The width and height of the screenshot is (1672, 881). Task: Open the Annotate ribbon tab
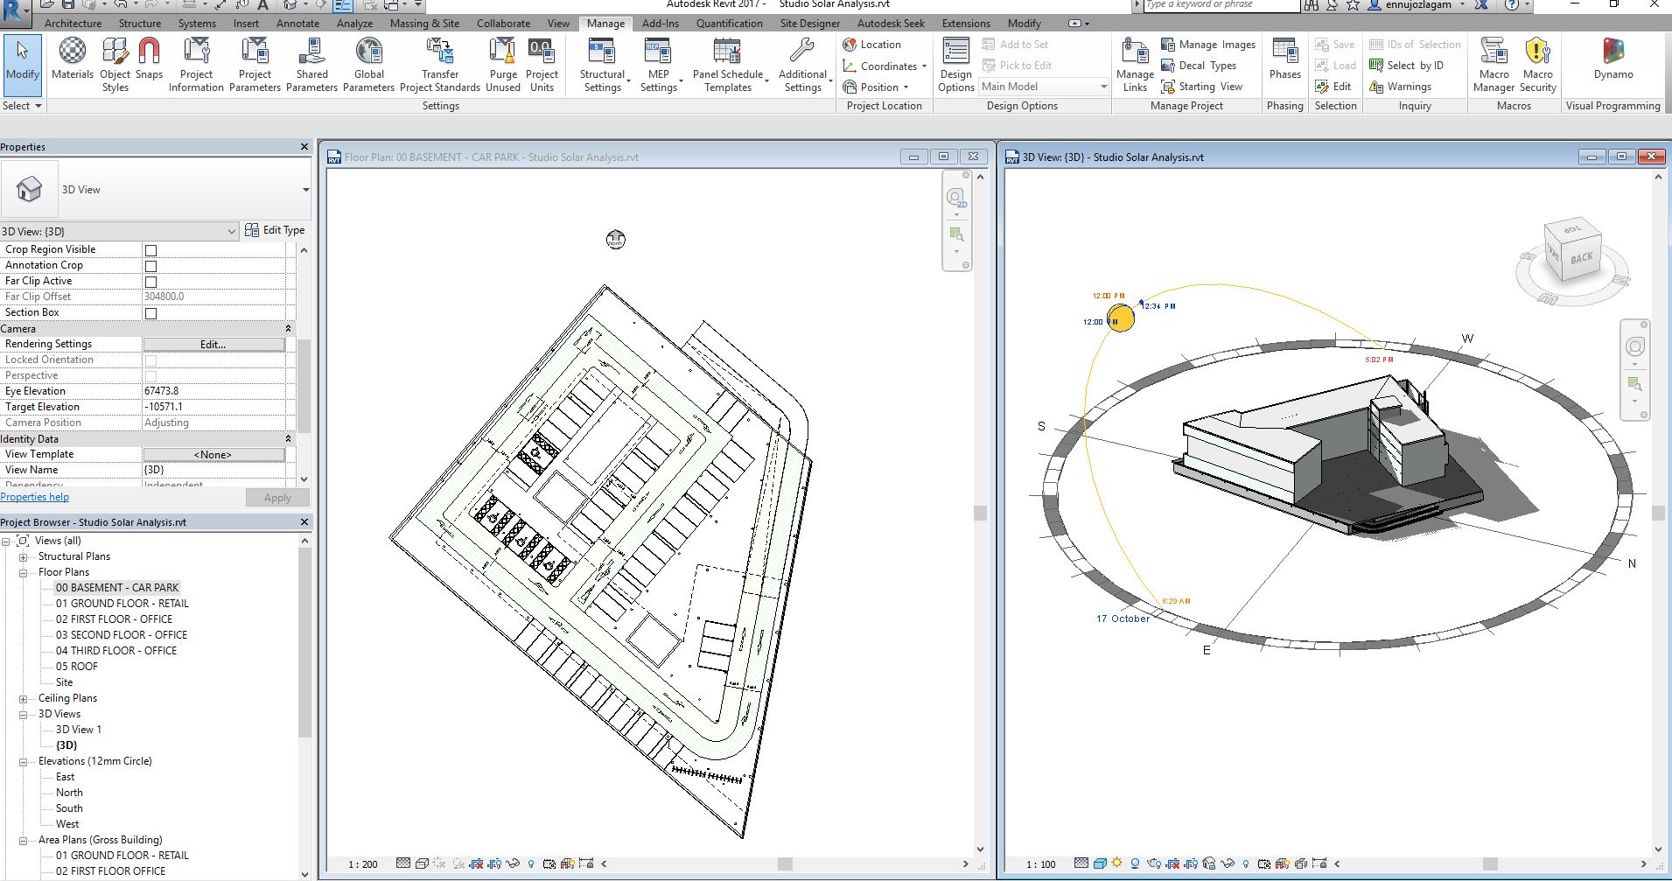tap(297, 24)
